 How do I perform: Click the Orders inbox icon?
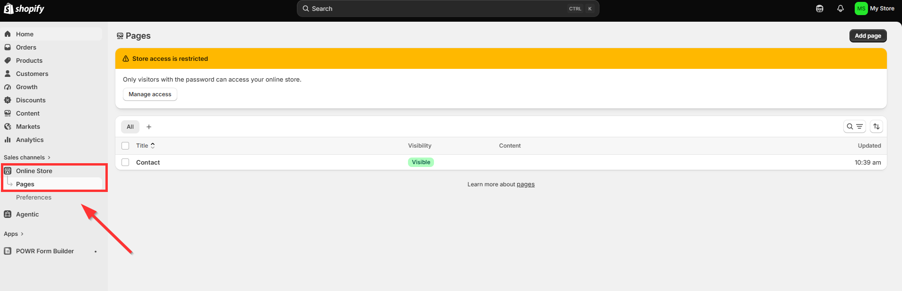[x=8, y=47]
